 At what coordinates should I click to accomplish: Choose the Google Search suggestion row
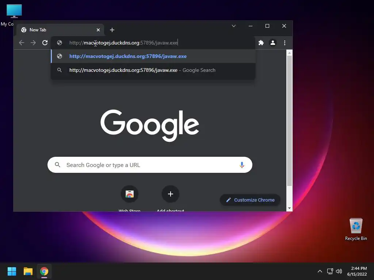153,70
